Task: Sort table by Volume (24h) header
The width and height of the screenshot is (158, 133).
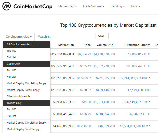Action: click(x=106, y=45)
